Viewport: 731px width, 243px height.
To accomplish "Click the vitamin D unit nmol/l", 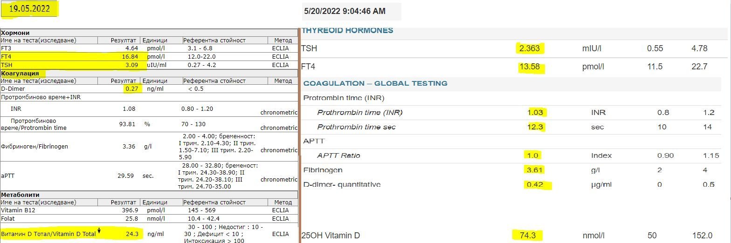I will click(593, 236).
